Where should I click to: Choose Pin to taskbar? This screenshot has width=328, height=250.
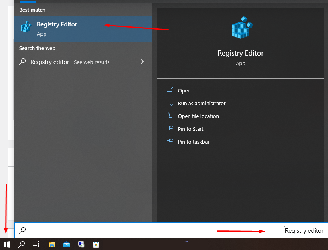194,142
